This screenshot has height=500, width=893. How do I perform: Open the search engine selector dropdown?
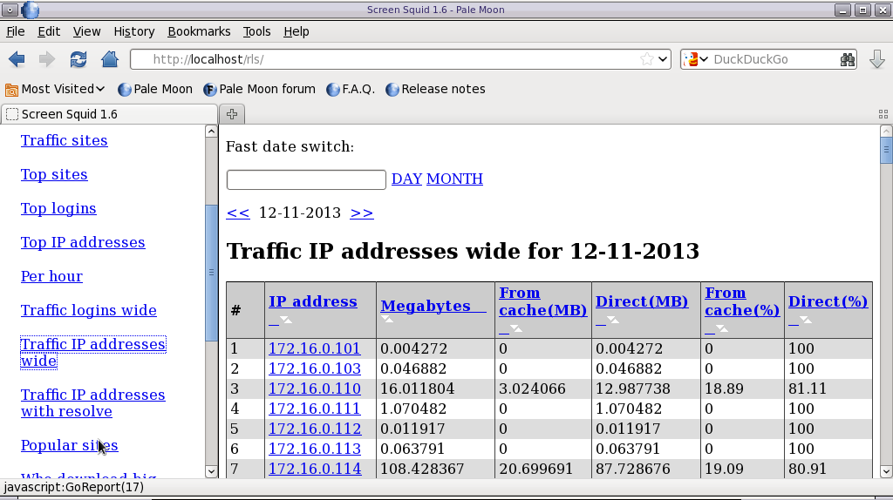[696, 59]
